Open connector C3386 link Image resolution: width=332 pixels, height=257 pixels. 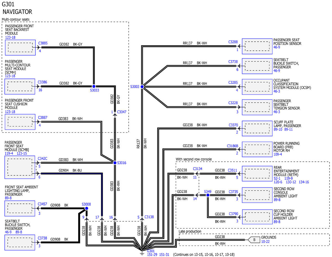click(x=42, y=82)
